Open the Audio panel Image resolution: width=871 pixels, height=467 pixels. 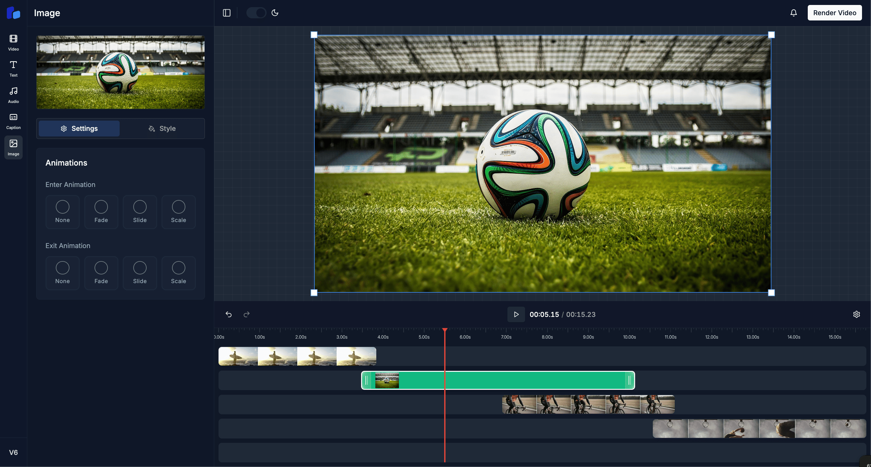coord(13,94)
